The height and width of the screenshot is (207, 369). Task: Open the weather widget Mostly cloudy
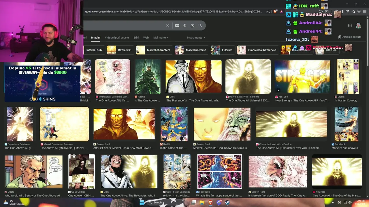[14, 202]
